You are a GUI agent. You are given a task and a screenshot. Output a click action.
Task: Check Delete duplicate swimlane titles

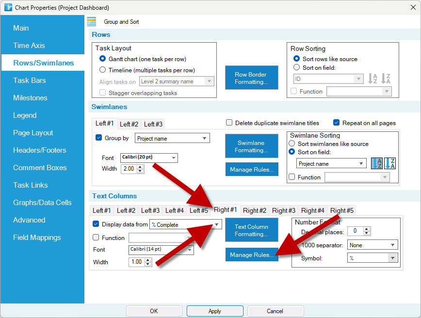pyautogui.click(x=229, y=123)
